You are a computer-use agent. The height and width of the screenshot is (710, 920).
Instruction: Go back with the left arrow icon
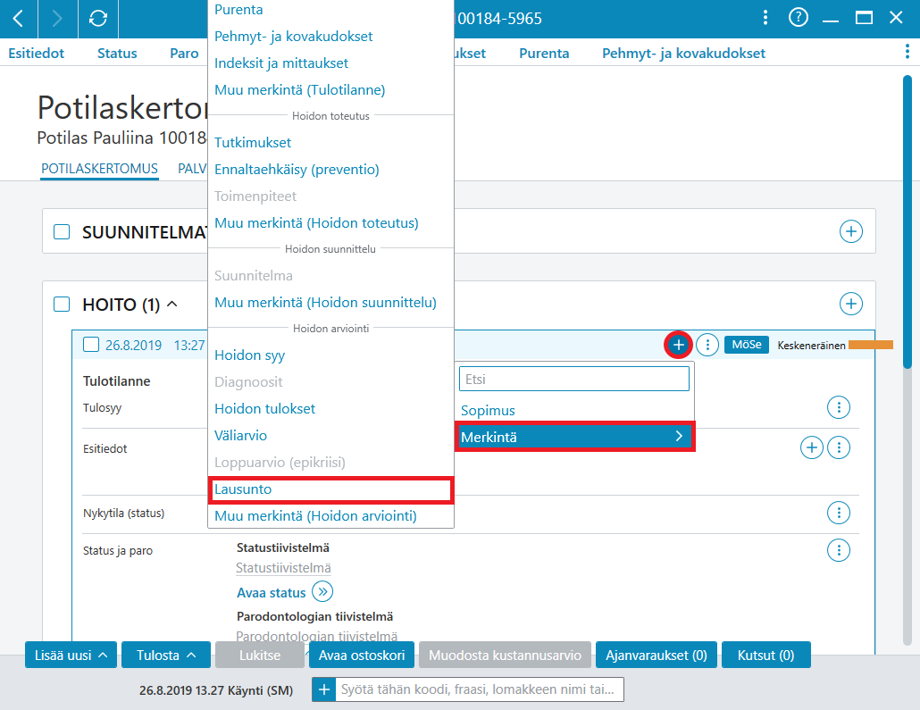coord(18,19)
